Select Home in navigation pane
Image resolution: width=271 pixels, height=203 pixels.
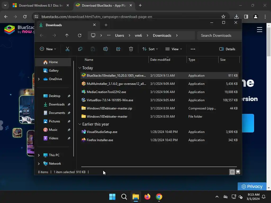click(x=53, y=62)
